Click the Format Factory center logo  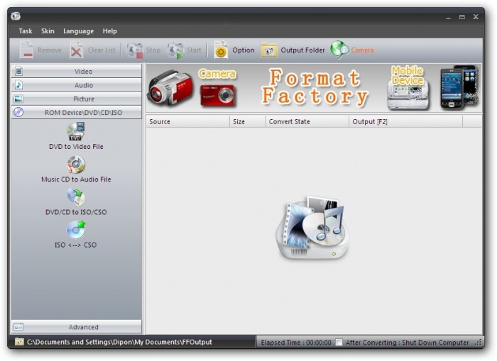point(313,228)
